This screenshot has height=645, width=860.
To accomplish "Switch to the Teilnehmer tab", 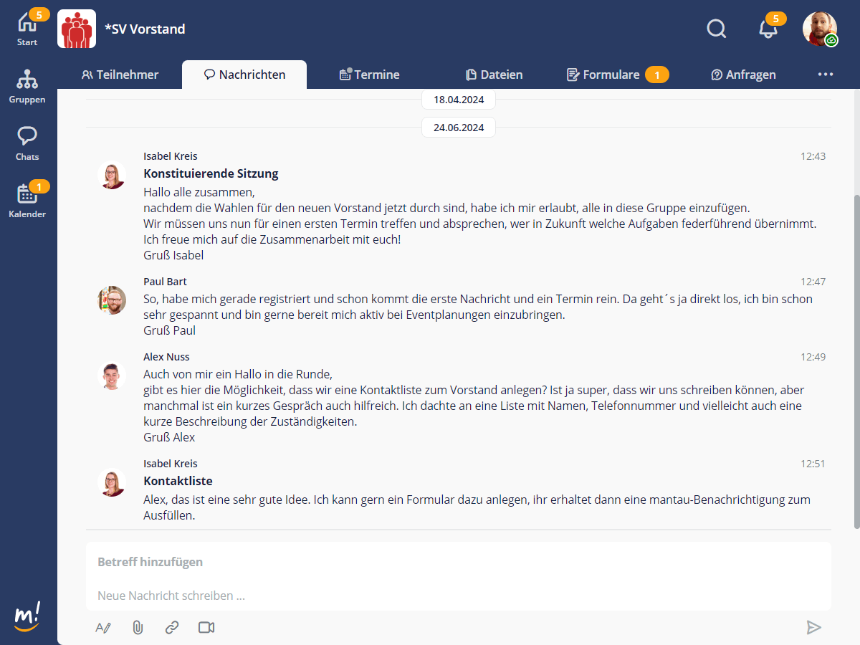I will 120,75.
